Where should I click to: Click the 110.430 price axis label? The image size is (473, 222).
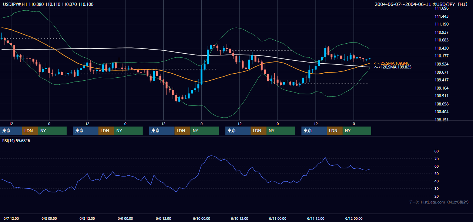442,48
